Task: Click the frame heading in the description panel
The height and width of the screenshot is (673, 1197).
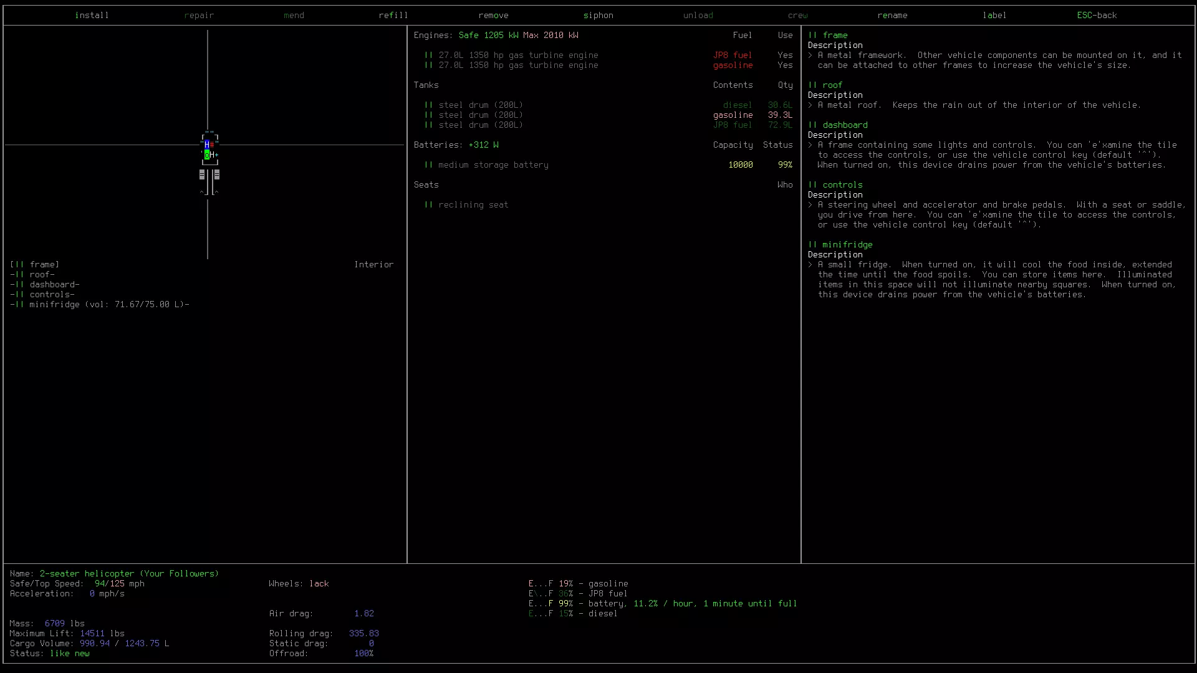Action: pyautogui.click(x=828, y=35)
